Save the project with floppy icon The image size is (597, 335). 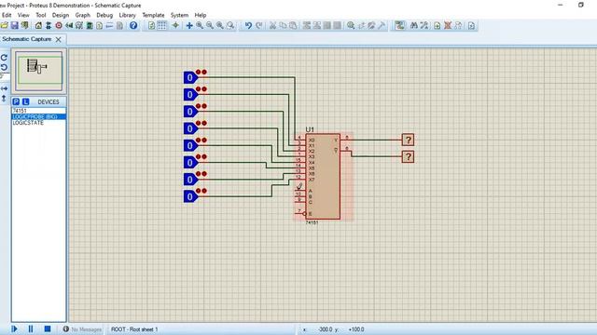pos(15,25)
